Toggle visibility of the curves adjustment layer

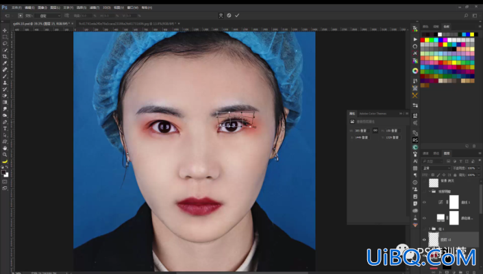point(424,202)
